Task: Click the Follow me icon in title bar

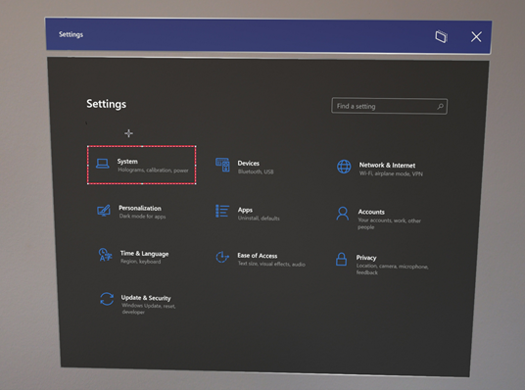Action: [x=442, y=36]
